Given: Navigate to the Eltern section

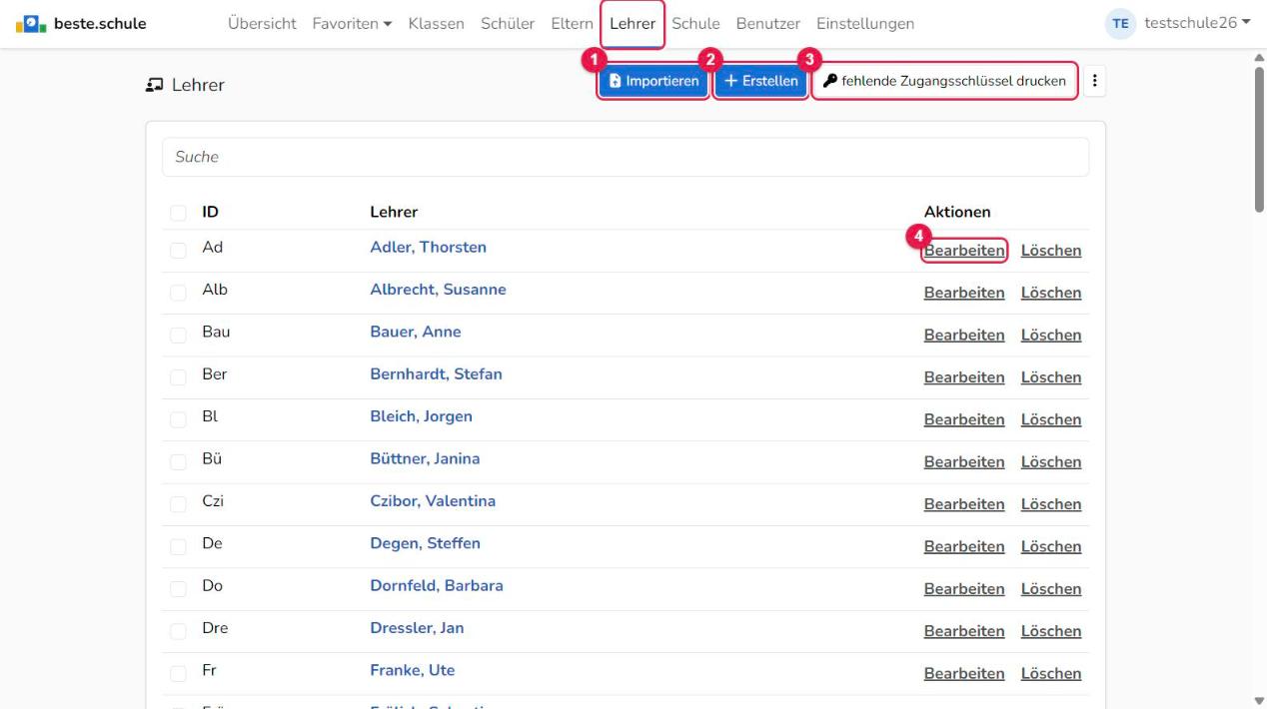Looking at the screenshot, I should point(572,23).
